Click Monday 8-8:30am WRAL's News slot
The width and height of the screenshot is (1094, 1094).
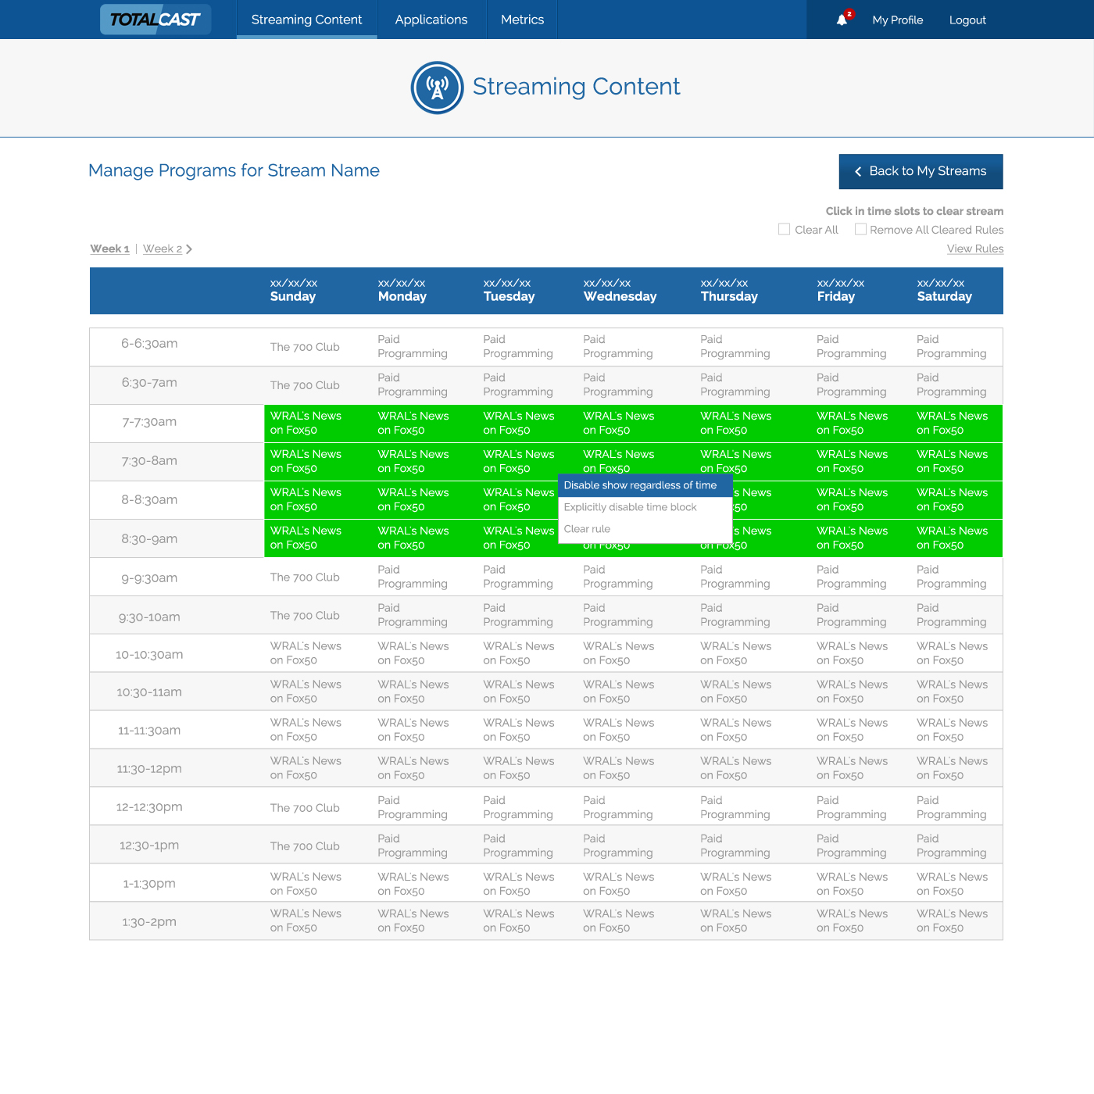[x=413, y=500]
